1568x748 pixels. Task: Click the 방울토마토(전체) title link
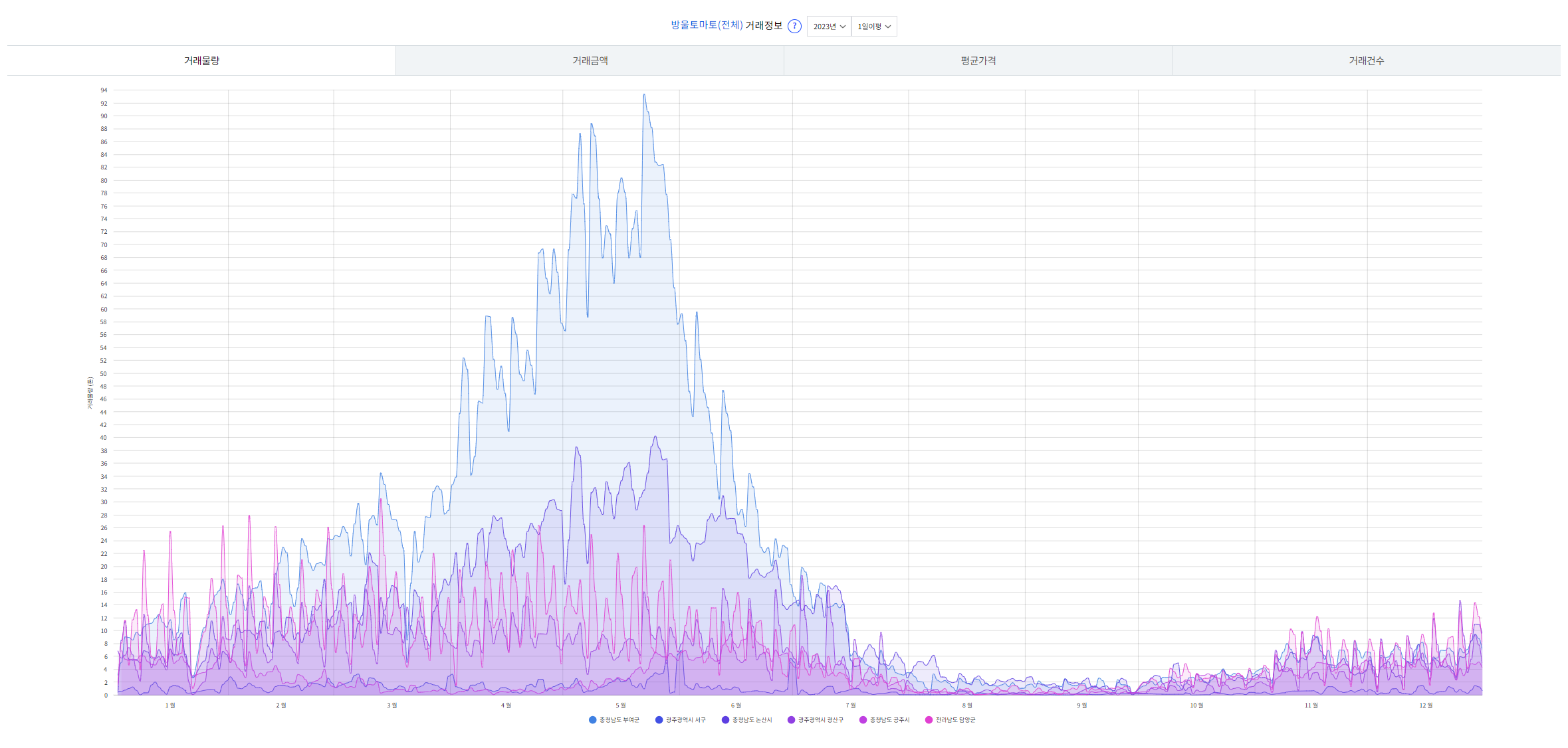coord(707,25)
